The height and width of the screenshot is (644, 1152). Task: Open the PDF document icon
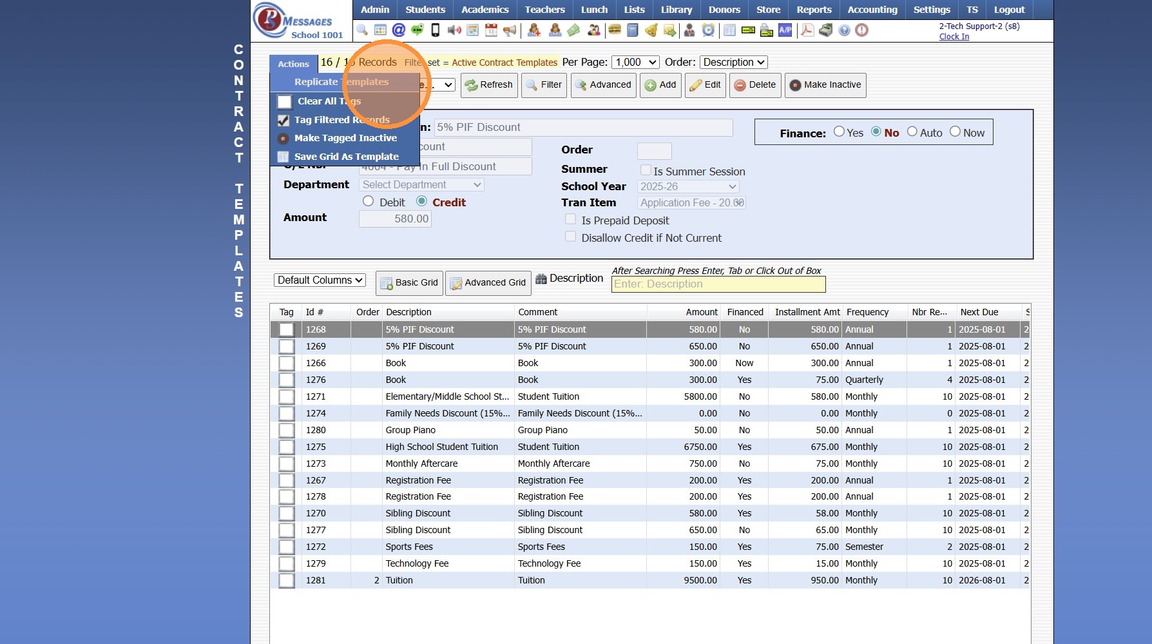click(807, 30)
